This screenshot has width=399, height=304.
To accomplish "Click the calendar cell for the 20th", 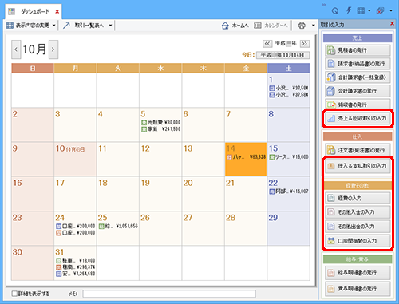I will (x=203, y=194).
